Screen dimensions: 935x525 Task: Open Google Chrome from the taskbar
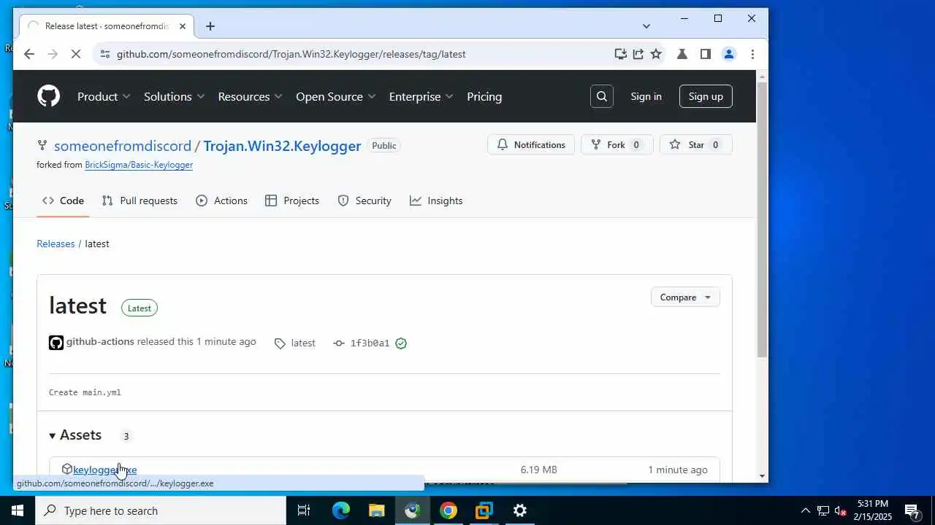click(x=449, y=510)
